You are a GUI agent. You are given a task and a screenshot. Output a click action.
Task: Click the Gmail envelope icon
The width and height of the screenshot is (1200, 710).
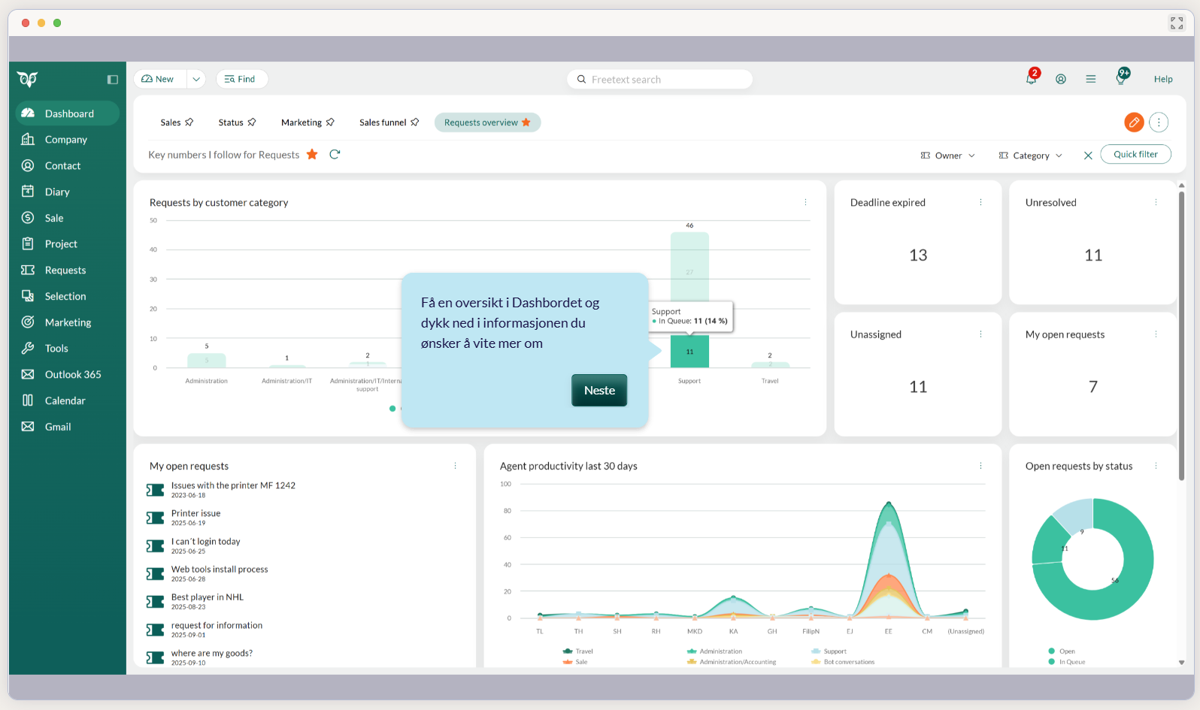pyautogui.click(x=28, y=427)
